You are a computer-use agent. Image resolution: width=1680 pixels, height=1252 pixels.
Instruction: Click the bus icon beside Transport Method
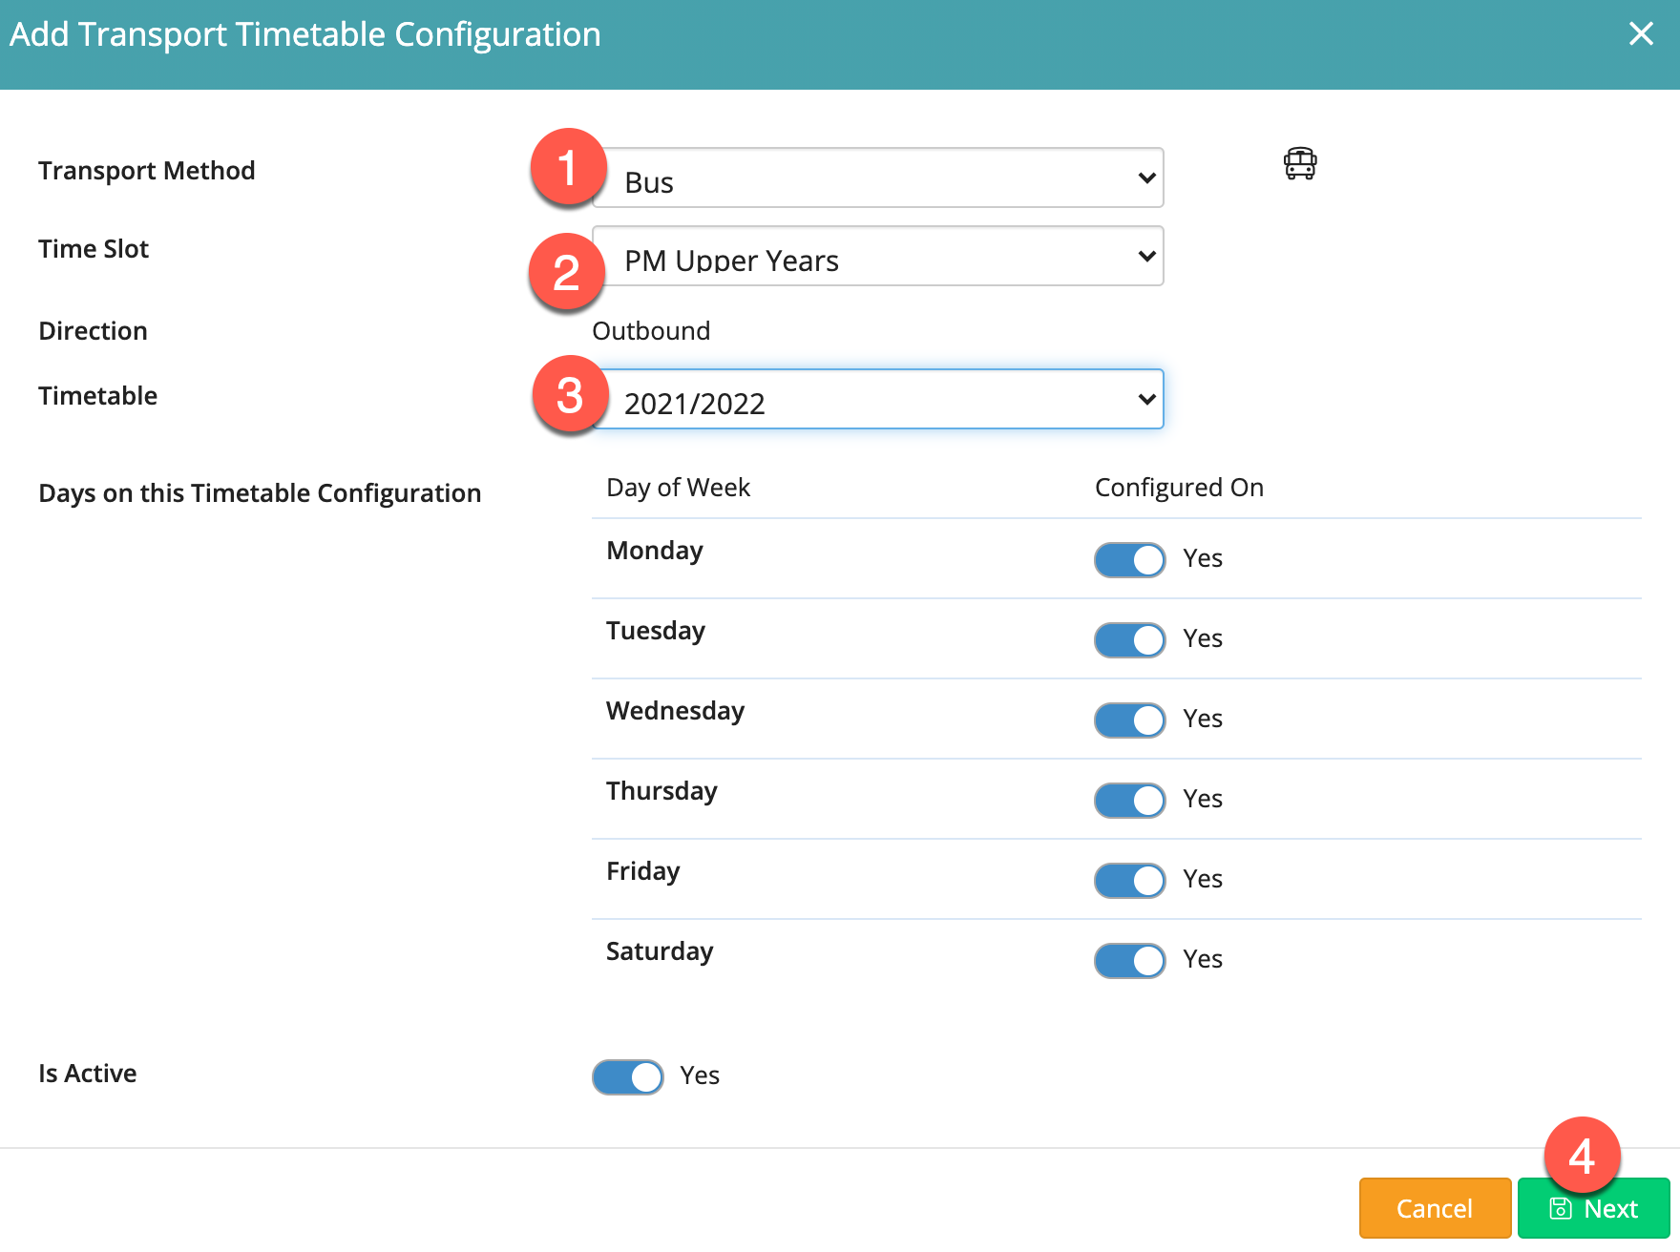click(x=1299, y=164)
